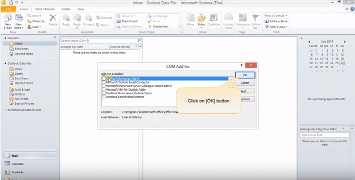Open the Junk dropdown
Image resolution: width=355 pixels, height=180 pixels.
click(x=34, y=27)
